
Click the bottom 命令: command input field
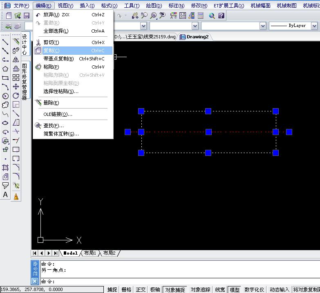click(x=179, y=282)
